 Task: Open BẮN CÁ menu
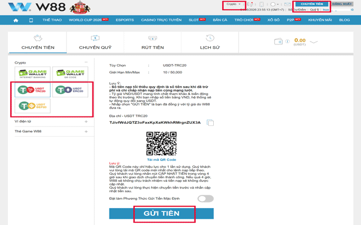pyautogui.click(x=220, y=20)
